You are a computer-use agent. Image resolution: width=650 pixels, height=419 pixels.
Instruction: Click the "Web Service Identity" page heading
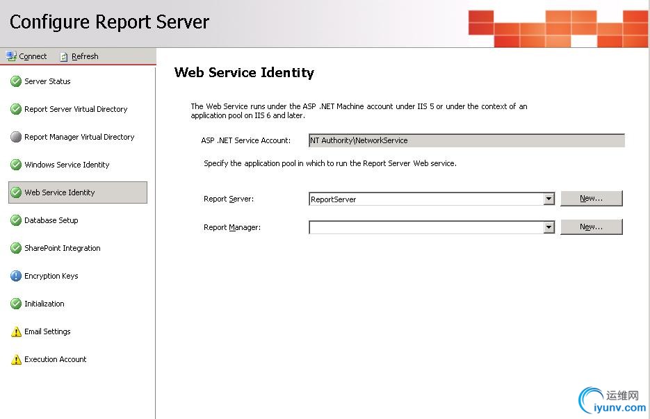[x=244, y=72]
